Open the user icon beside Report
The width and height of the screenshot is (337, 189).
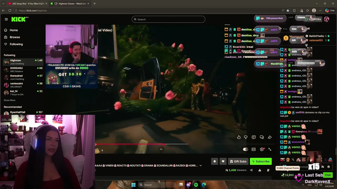coord(268,170)
